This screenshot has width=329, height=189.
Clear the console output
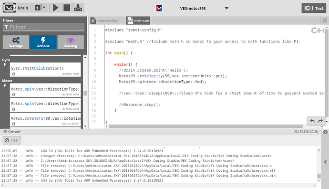[x=12, y=140]
